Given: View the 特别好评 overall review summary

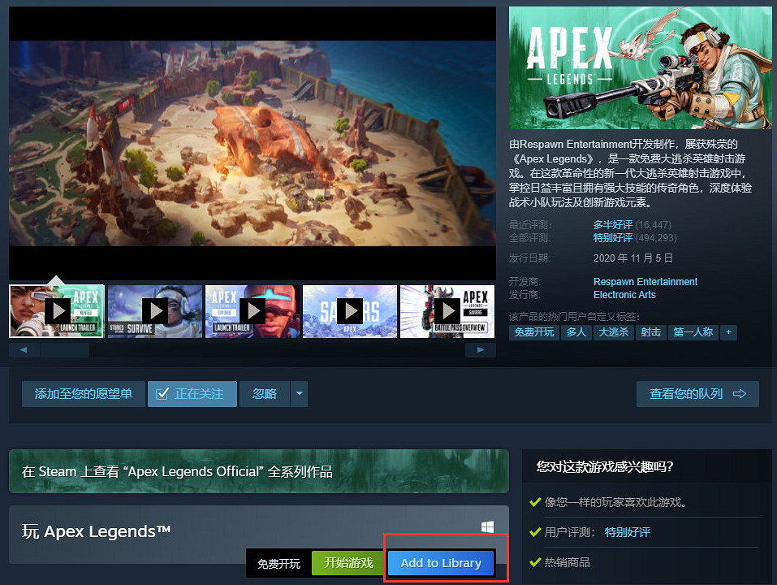Looking at the screenshot, I should click(x=612, y=238).
